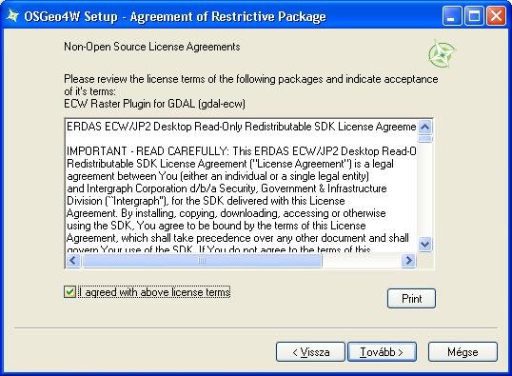
Task: Uncheck the license agreement checkbox
Action: point(69,291)
